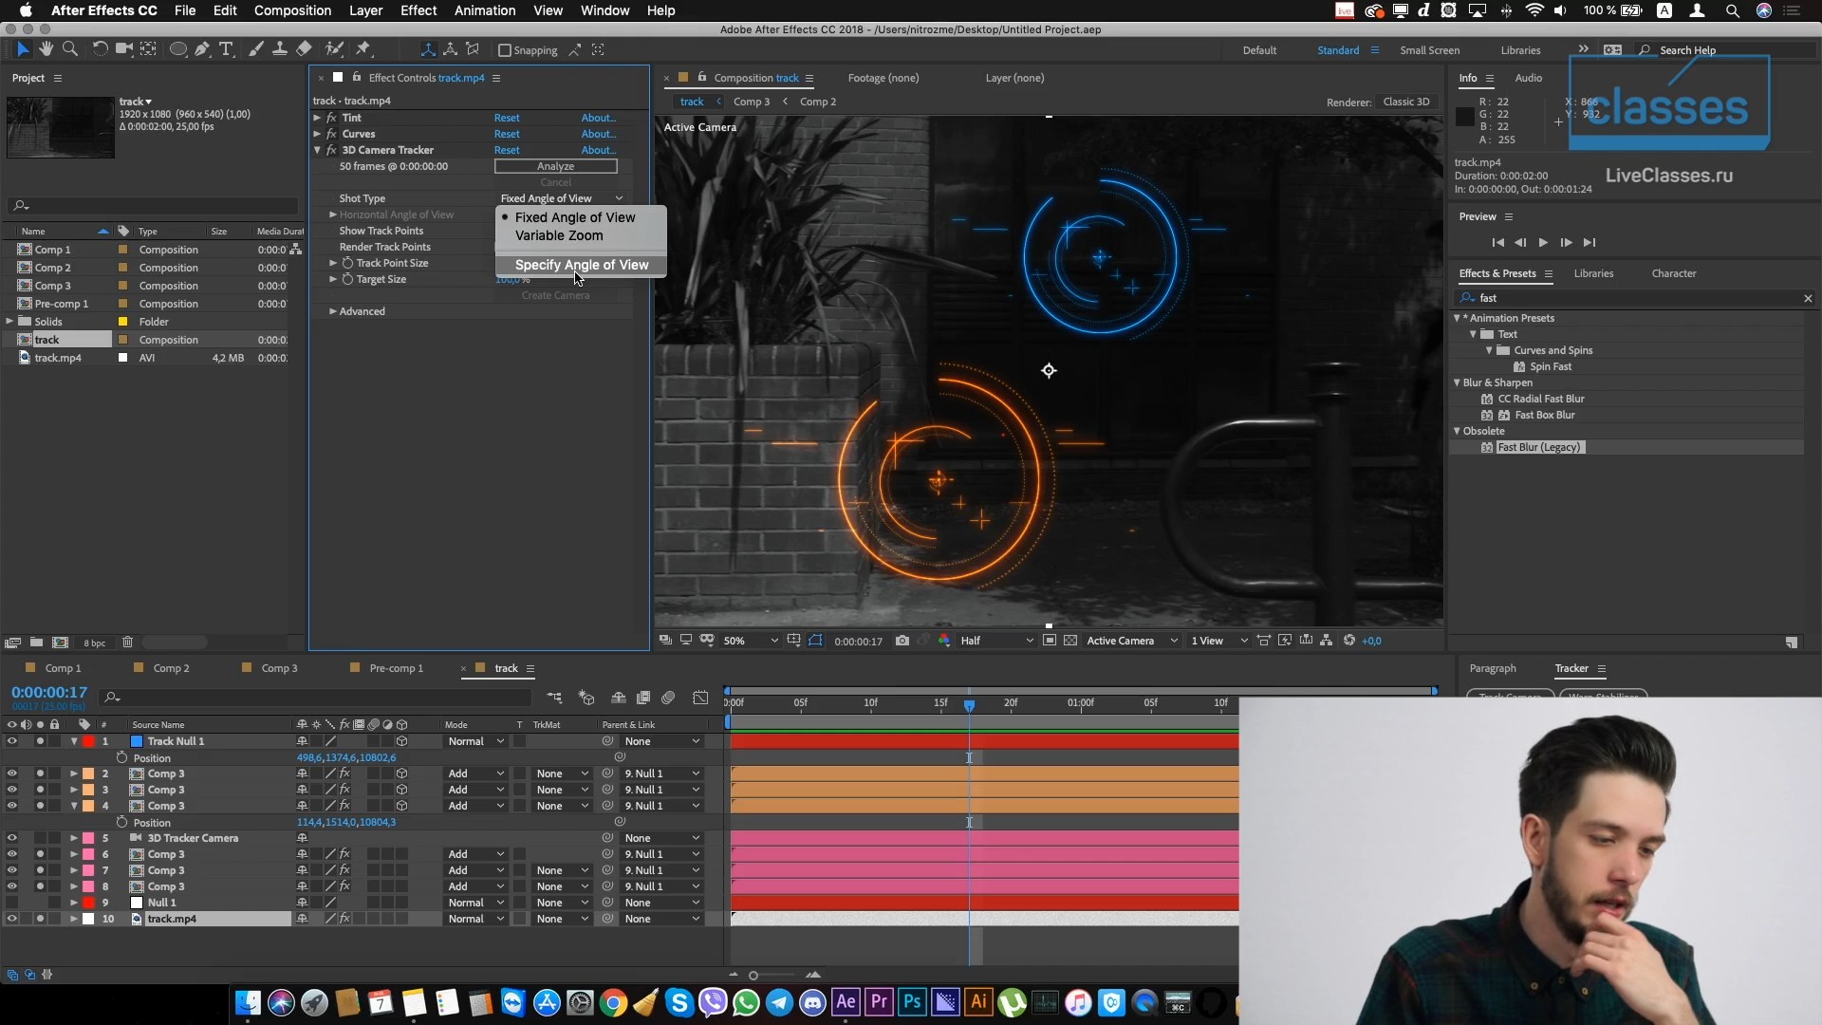The image size is (1822, 1025).
Task: Click the Snapping toggle icon in toolbar
Action: [503, 50]
